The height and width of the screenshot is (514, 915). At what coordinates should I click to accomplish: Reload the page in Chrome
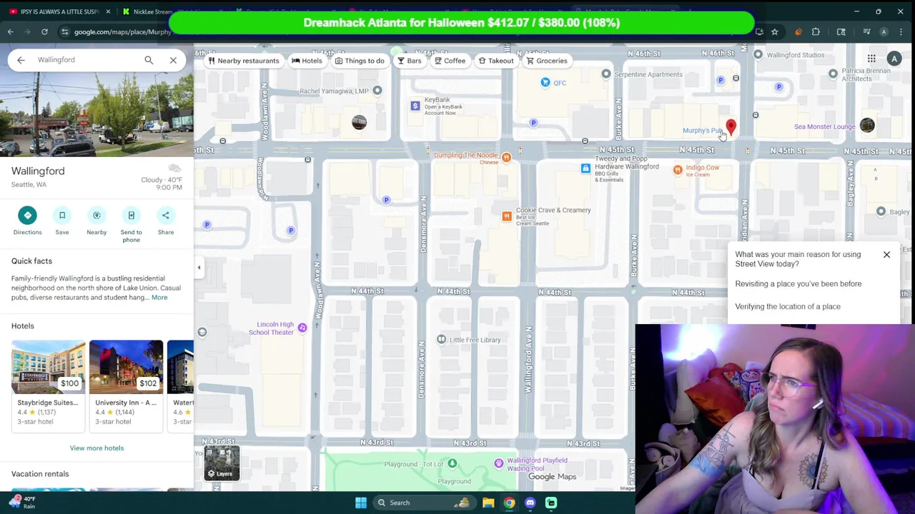pyautogui.click(x=44, y=32)
